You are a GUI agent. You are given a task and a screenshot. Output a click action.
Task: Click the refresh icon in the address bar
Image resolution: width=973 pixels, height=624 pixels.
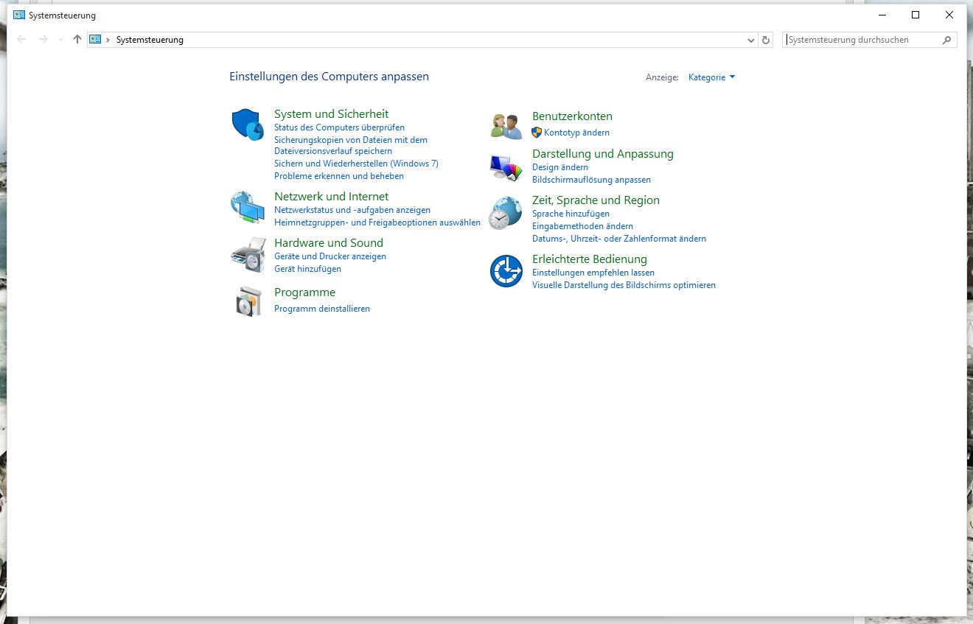pyautogui.click(x=766, y=40)
